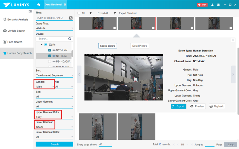The width and height of the screenshot is (239, 149).
Task: Open the alarm notifications 99+ icon
Action: [202, 5]
